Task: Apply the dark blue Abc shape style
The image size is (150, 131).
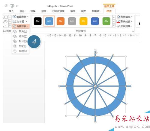Action: click(x=95, y=21)
